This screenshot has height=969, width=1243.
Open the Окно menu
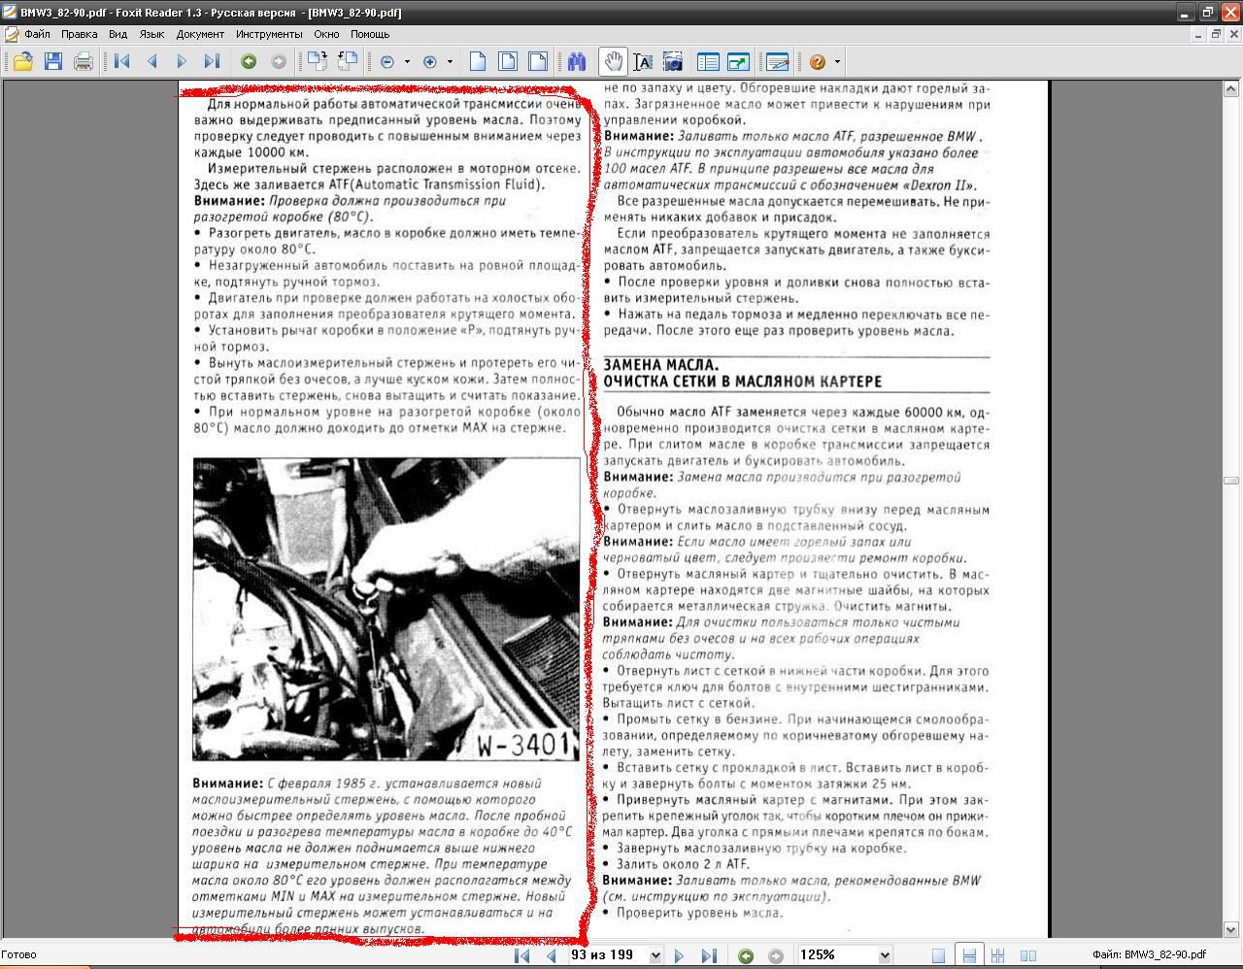(x=326, y=34)
